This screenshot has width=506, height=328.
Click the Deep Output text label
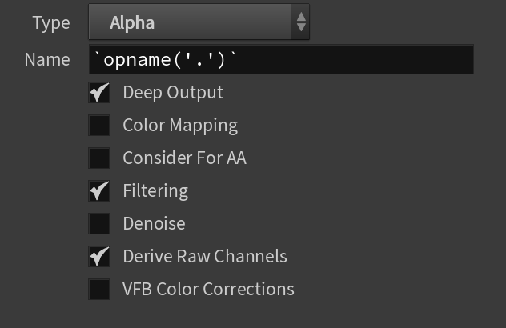[x=173, y=94]
